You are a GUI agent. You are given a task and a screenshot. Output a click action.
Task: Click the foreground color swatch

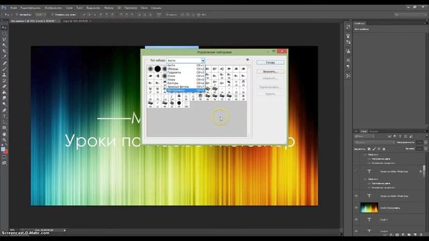tap(3, 149)
